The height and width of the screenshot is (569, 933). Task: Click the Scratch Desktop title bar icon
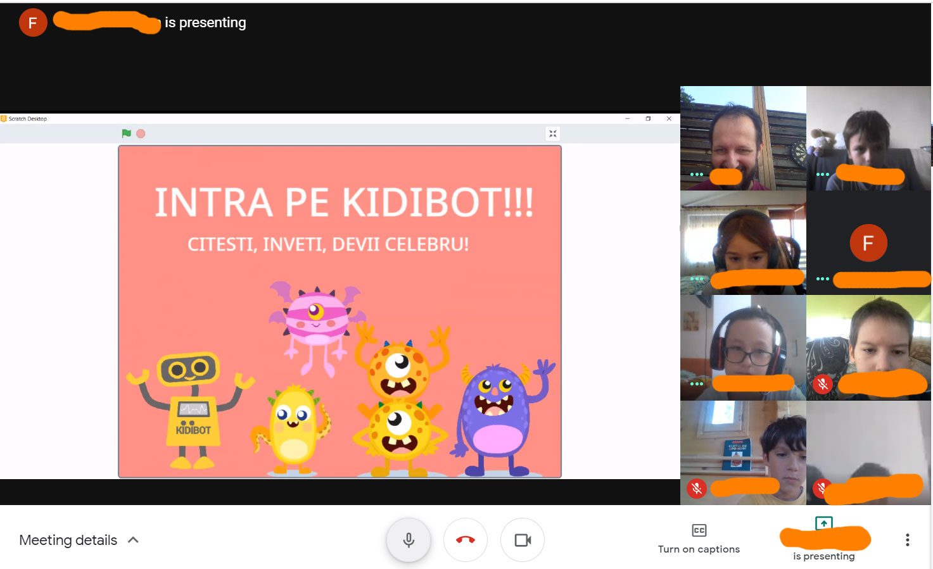point(4,118)
